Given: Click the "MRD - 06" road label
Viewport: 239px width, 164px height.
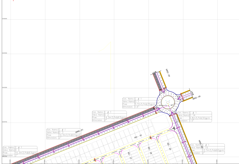Looking at the screenshot, I should pyautogui.click(x=197, y=98).
